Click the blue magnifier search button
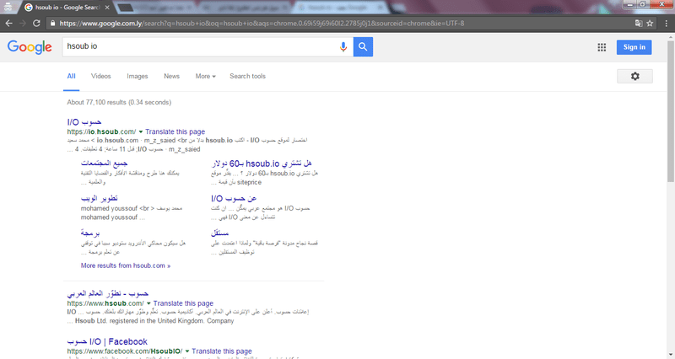 coord(363,46)
